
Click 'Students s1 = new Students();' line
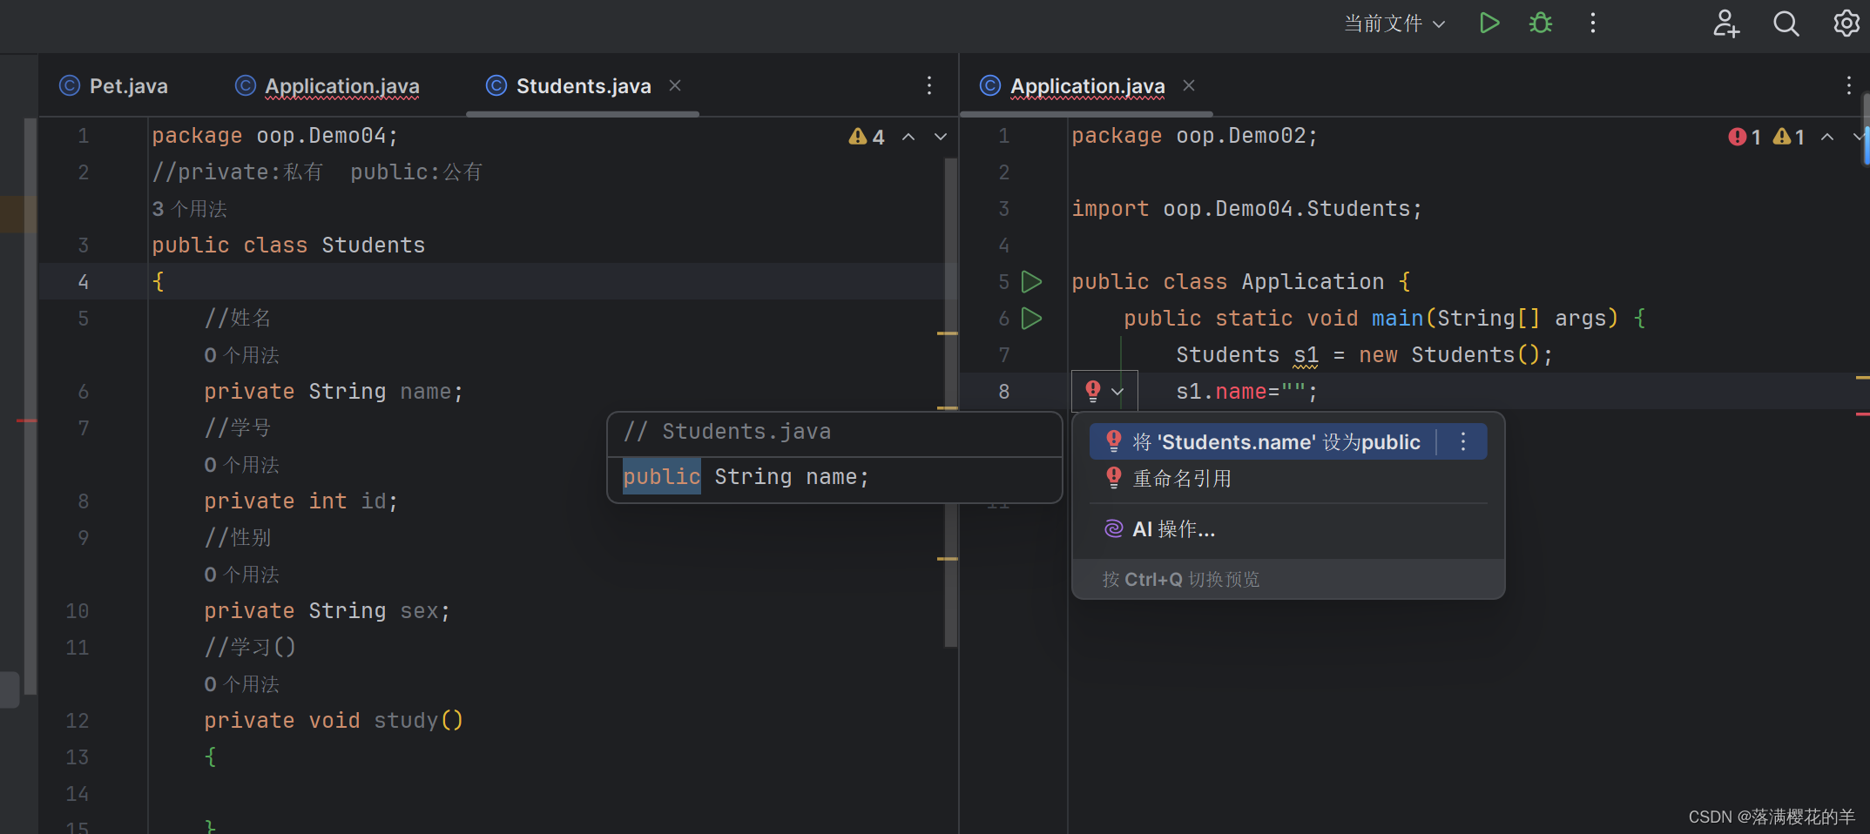(1365, 355)
